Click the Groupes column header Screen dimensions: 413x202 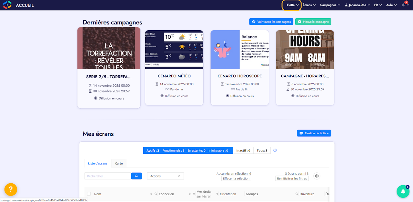click(x=252, y=194)
